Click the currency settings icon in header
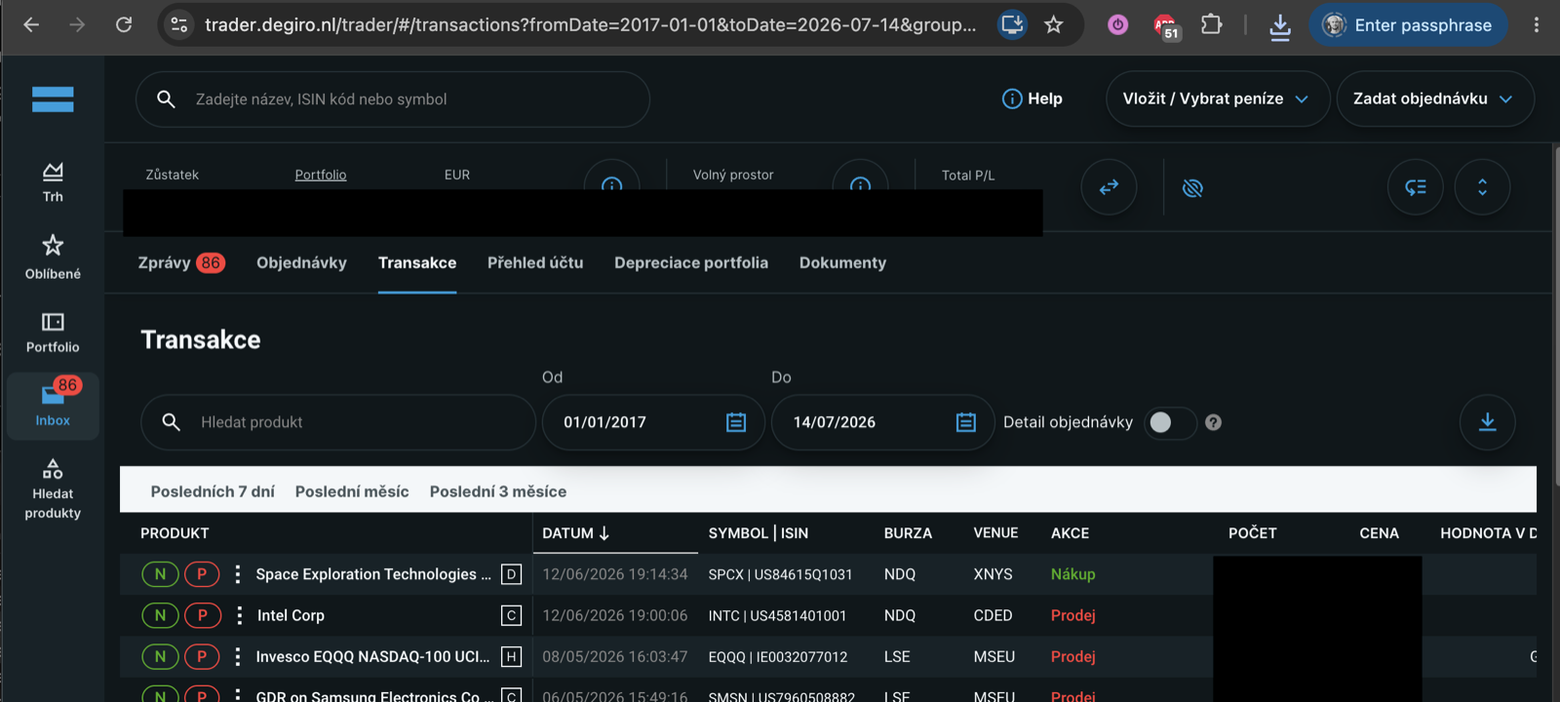The width and height of the screenshot is (1560, 702). pos(1416,187)
